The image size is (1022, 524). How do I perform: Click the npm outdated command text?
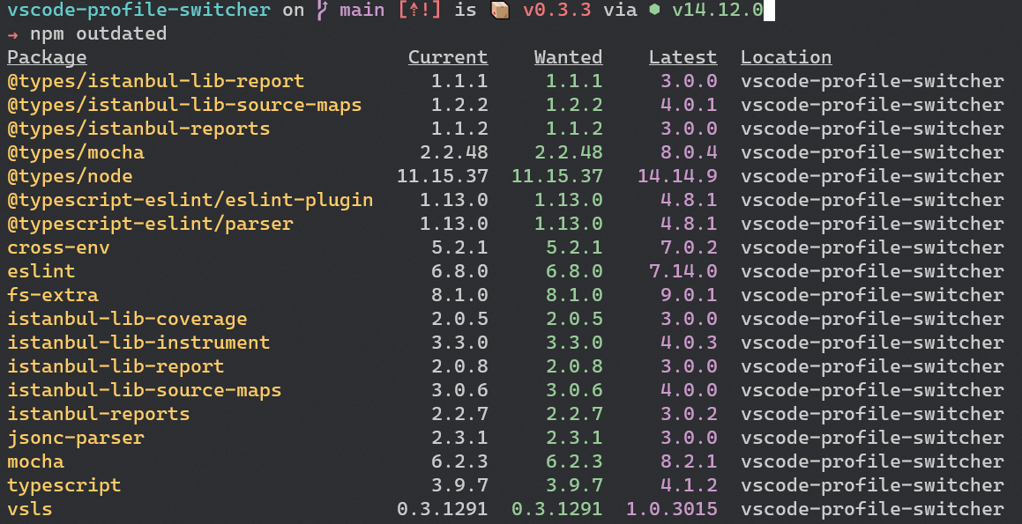(x=99, y=33)
